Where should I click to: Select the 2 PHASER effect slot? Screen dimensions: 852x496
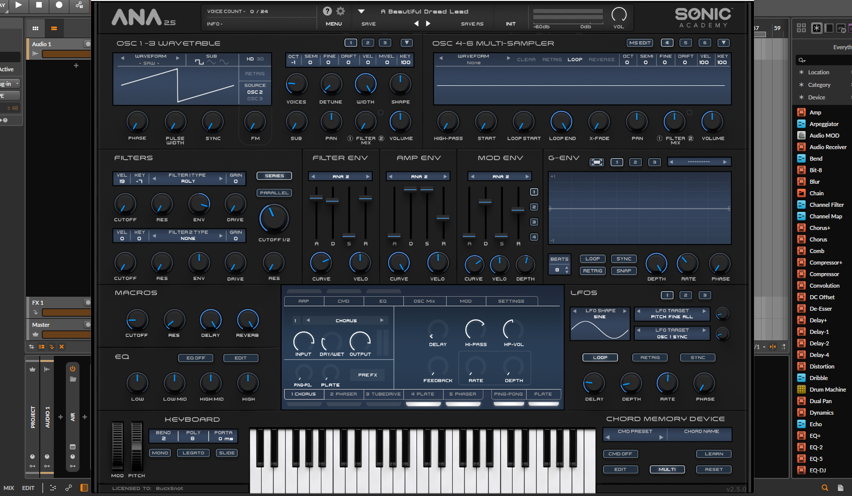(x=344, y=394)
